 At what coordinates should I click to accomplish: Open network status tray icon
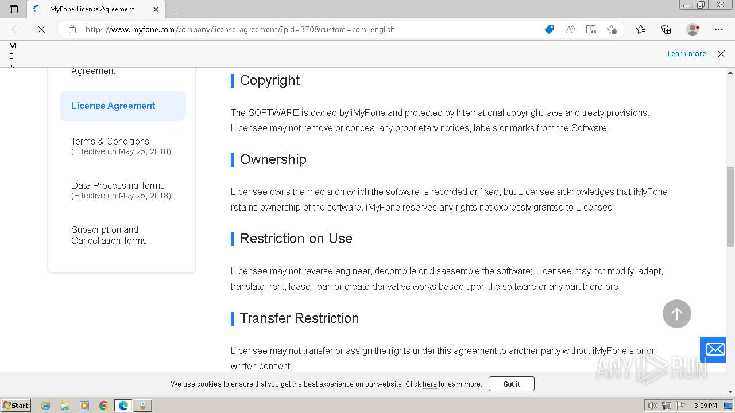667,406
